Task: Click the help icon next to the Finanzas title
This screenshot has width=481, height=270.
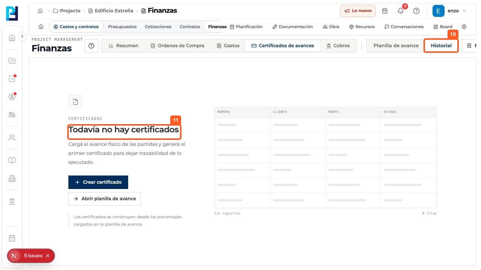Action: (x=91, y=46)
